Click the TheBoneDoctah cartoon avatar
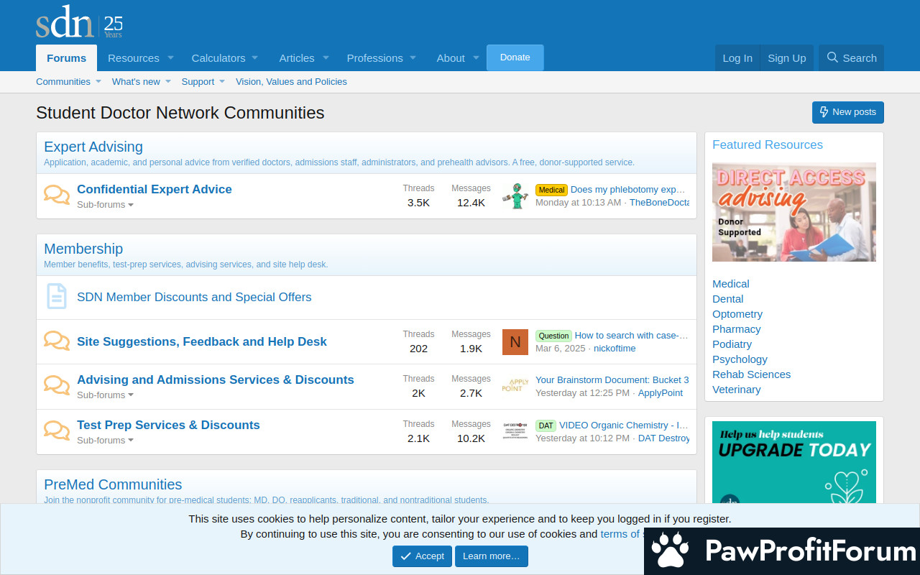This screenshot has height=575, width=920. coord(515,195)
